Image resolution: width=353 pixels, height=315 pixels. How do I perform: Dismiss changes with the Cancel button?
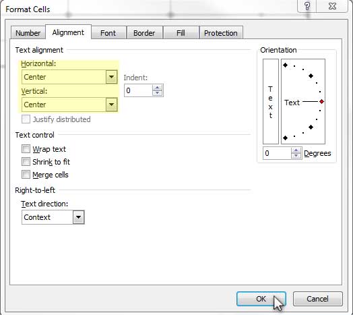318,299
